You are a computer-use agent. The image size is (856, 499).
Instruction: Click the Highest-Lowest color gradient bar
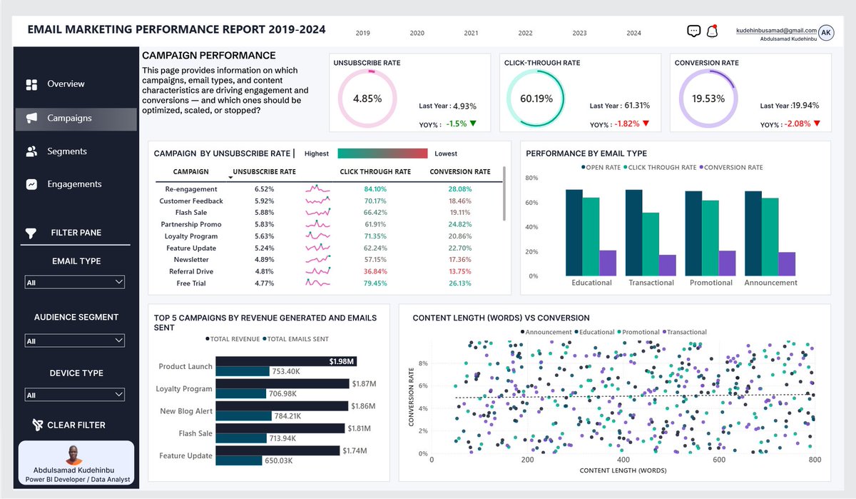coord(382,153)
